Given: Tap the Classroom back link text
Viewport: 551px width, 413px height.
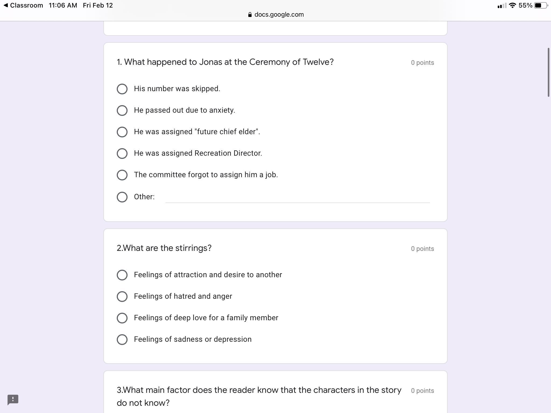Looking at the screenshot, I should point(26,5).
